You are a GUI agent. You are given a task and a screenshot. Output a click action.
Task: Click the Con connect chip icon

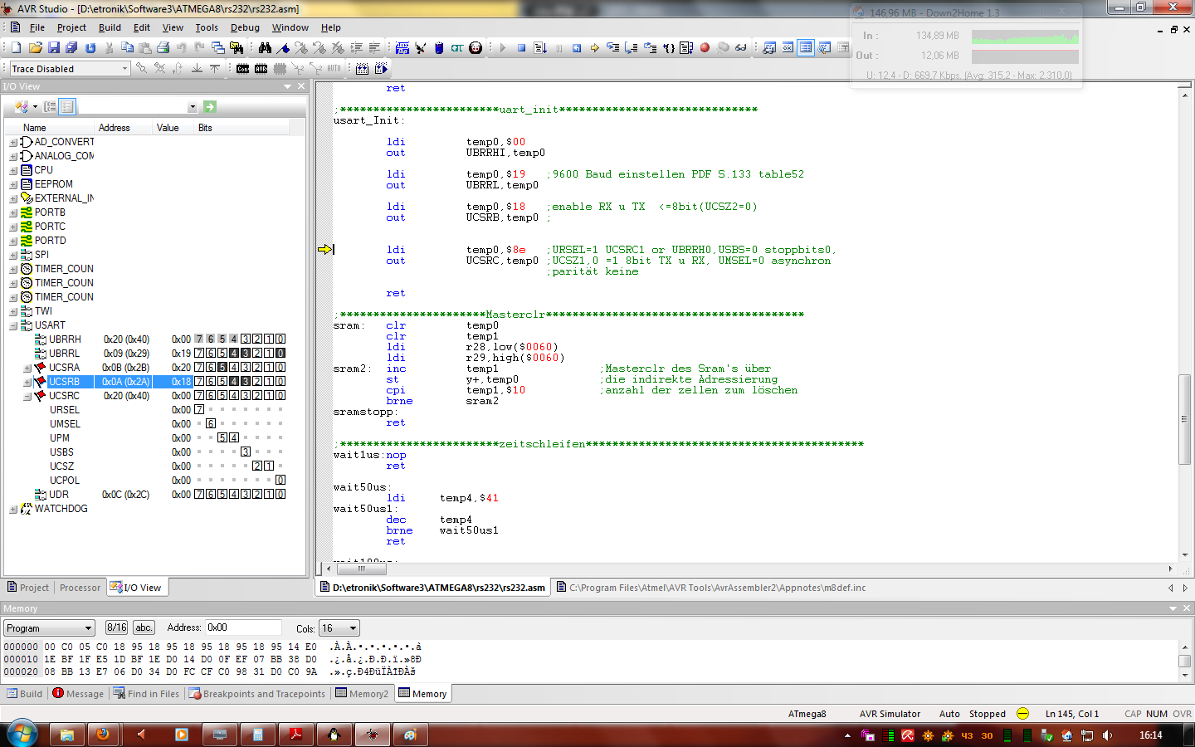(x=243, y=69)
